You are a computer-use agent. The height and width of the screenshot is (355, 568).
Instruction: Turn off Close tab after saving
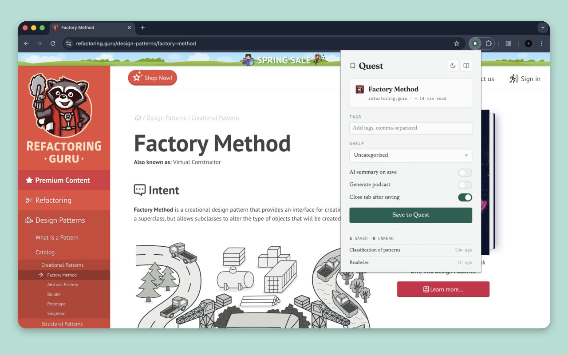tap(465, 197)
